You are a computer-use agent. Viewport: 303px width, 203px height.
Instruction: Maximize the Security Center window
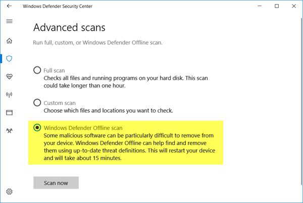click(277, 6)
